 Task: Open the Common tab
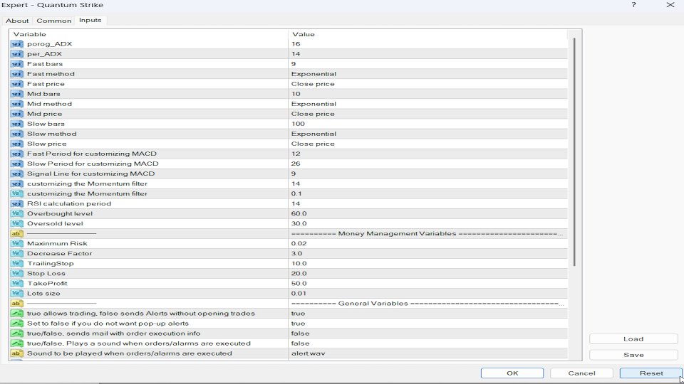[x=53, y=21]
